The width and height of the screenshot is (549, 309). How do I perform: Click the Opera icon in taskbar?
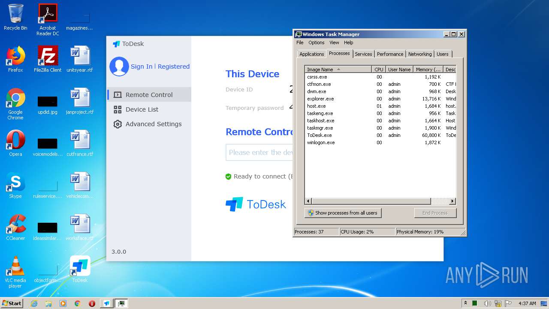92,303
